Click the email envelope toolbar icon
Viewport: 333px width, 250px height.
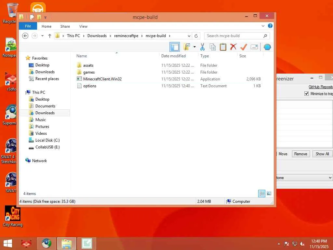[x=254, y=47]
